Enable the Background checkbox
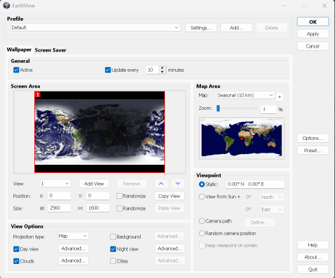This screenshot has width=335, height=278. coord(113,236)
